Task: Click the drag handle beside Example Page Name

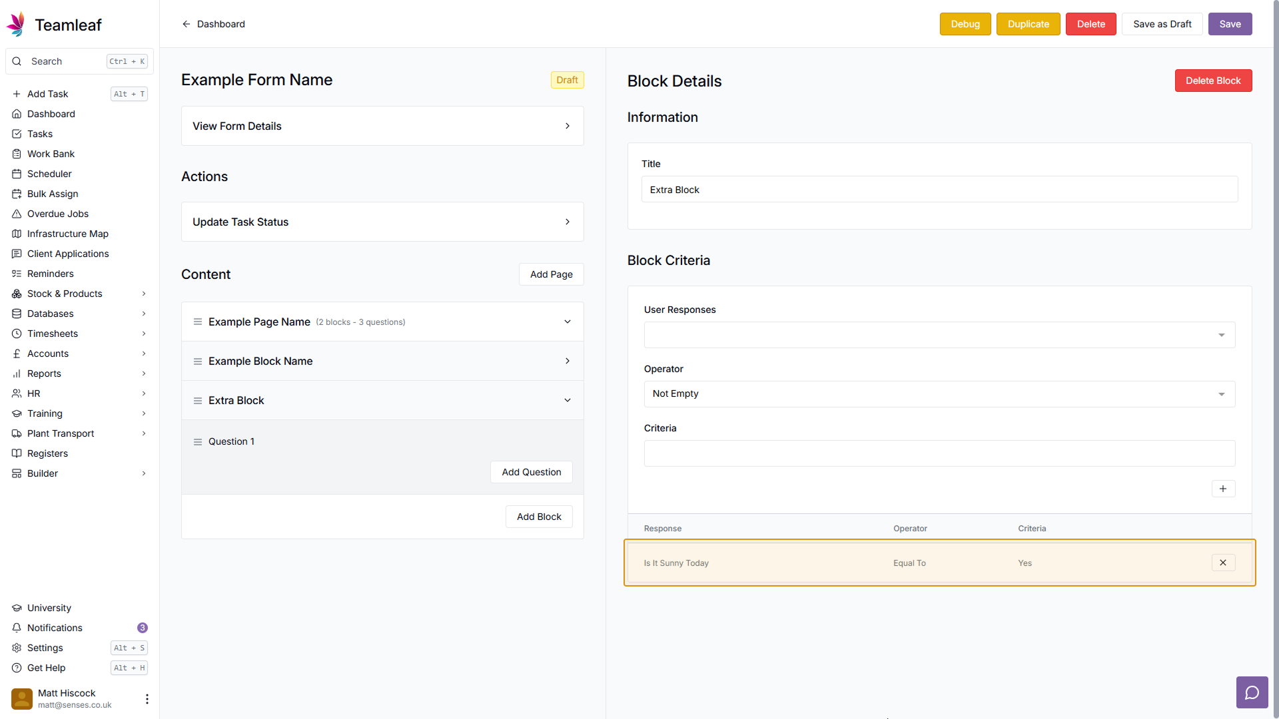Action: [x=198, y=322]
